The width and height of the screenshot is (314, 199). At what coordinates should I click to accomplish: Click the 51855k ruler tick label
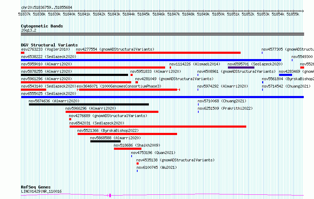pyautogui.click(x=293, y=14)
